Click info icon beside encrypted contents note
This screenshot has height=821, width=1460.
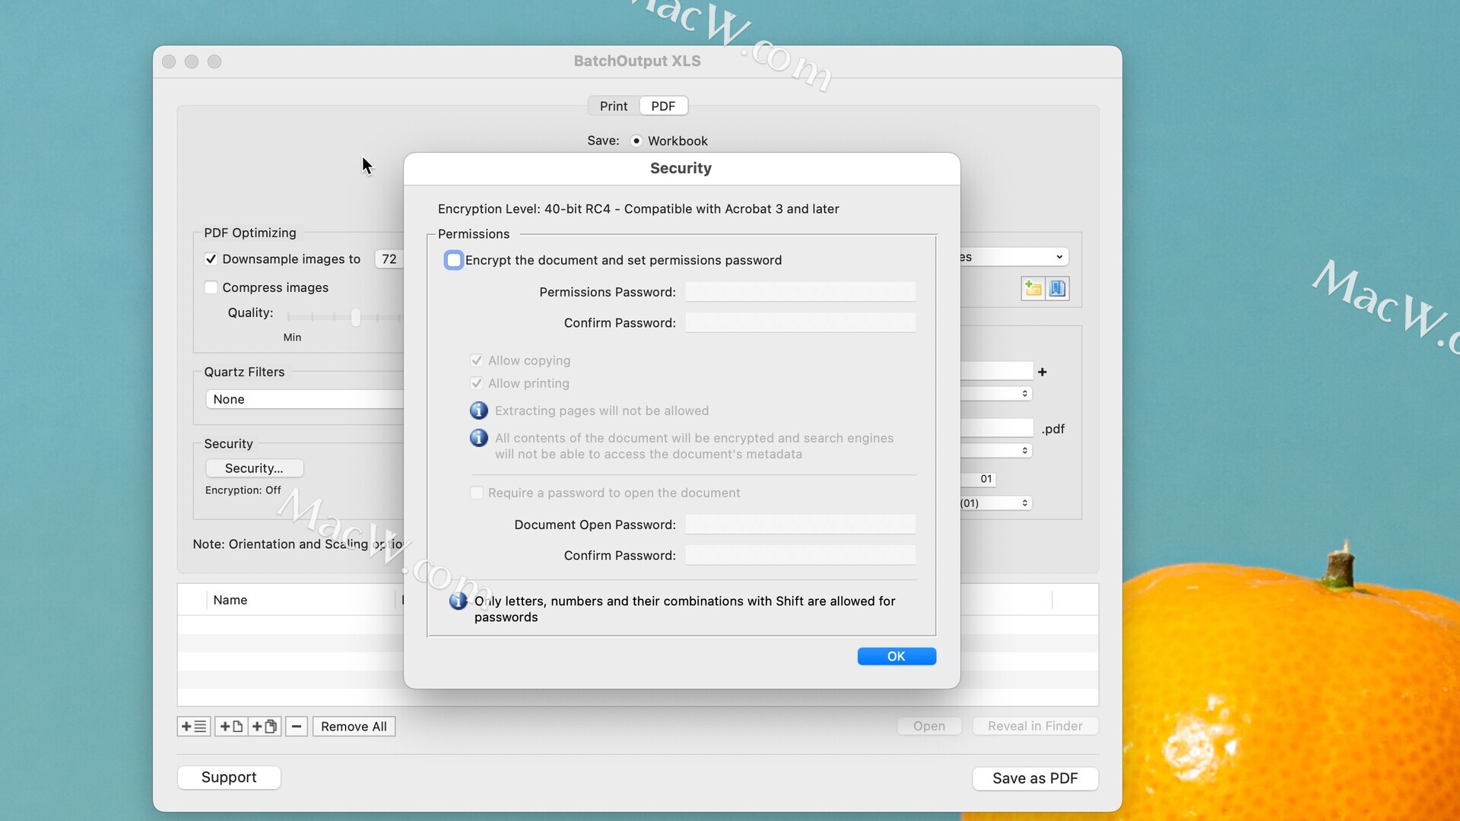click(479, 438)
